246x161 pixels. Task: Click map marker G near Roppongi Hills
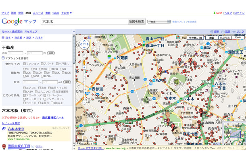click(x=173, y=127)
